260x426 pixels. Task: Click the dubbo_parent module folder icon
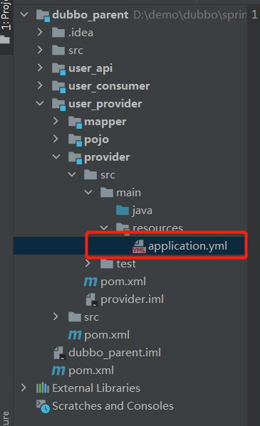(43, 15)
